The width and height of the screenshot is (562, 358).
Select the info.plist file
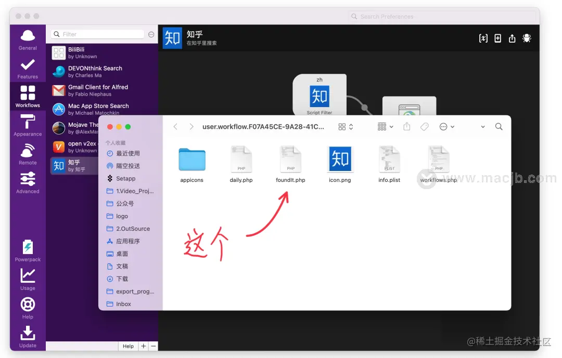click(389, 165)
